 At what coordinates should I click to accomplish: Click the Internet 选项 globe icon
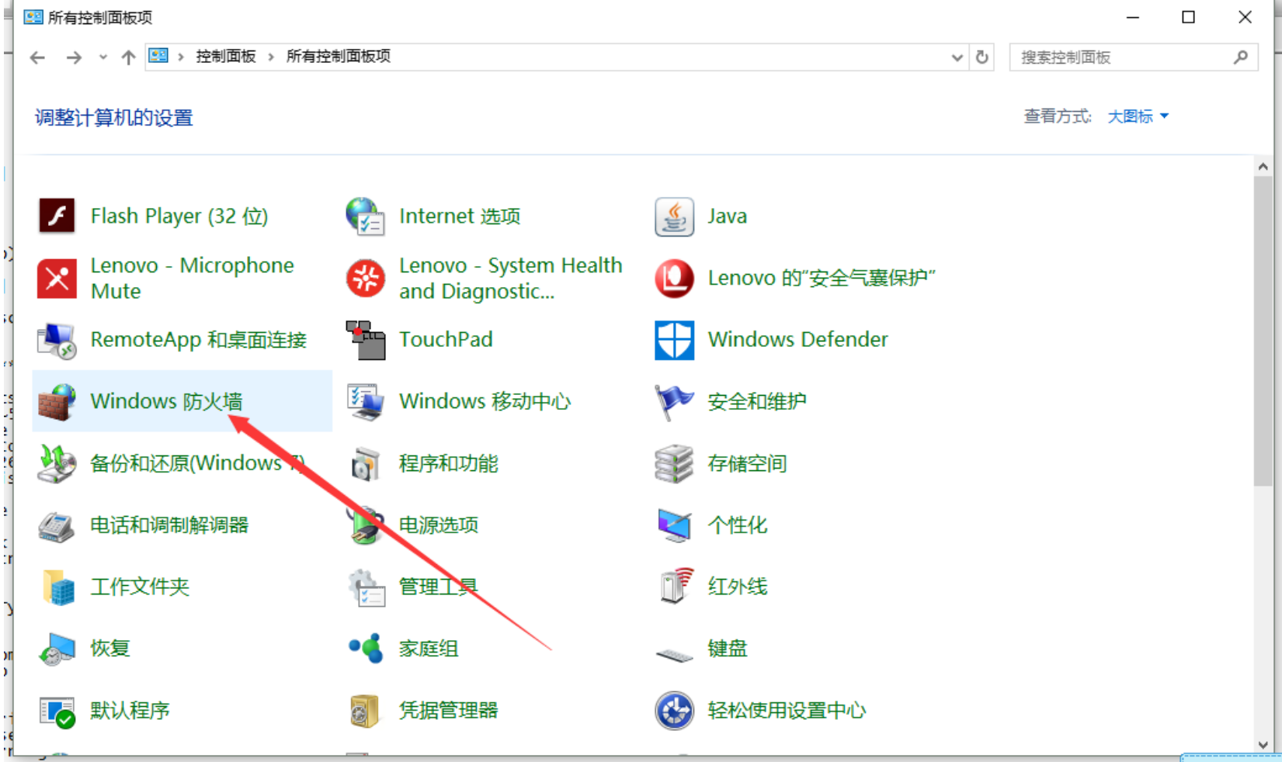tap(365, 216)
